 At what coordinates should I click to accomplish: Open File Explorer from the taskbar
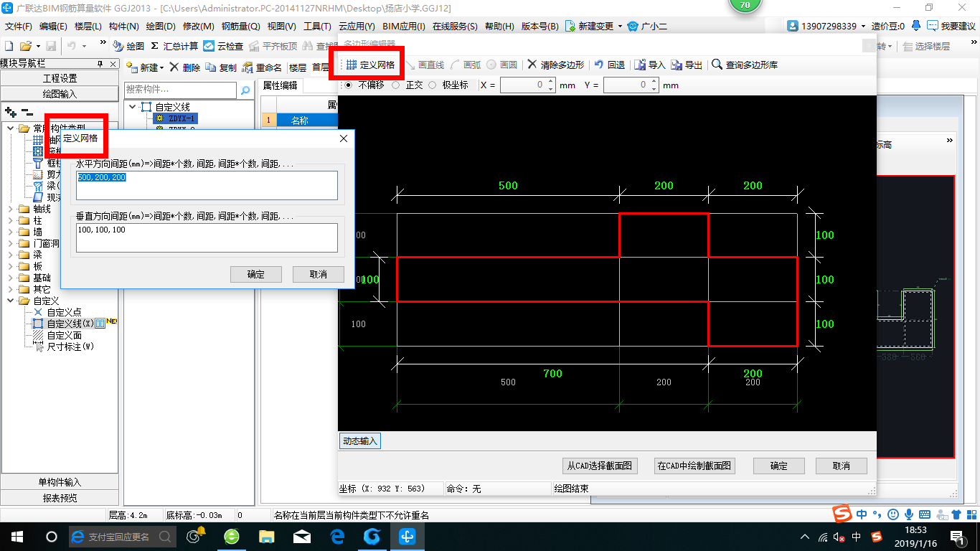tap(266, 536)
